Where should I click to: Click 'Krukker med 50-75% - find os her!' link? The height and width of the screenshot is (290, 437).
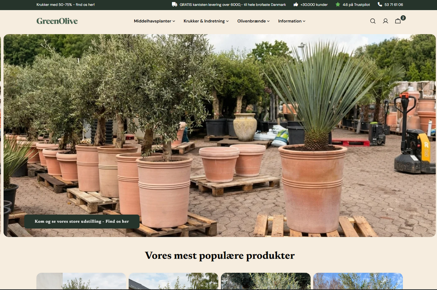[66, 5]
